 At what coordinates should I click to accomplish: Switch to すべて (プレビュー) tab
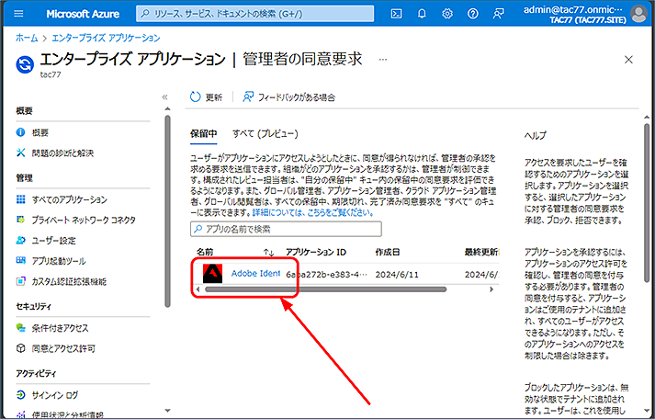click(x=265, y=133)
